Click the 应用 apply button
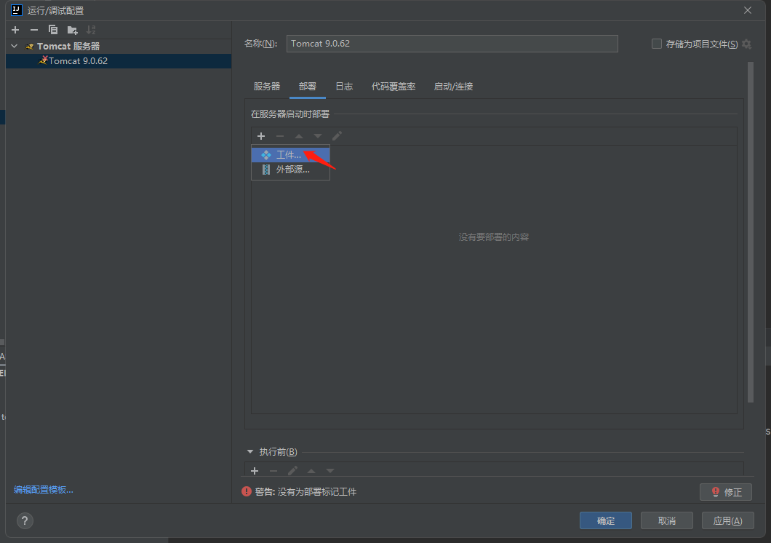The width and height of the screenshot is (771, 543). pos(728,520)
